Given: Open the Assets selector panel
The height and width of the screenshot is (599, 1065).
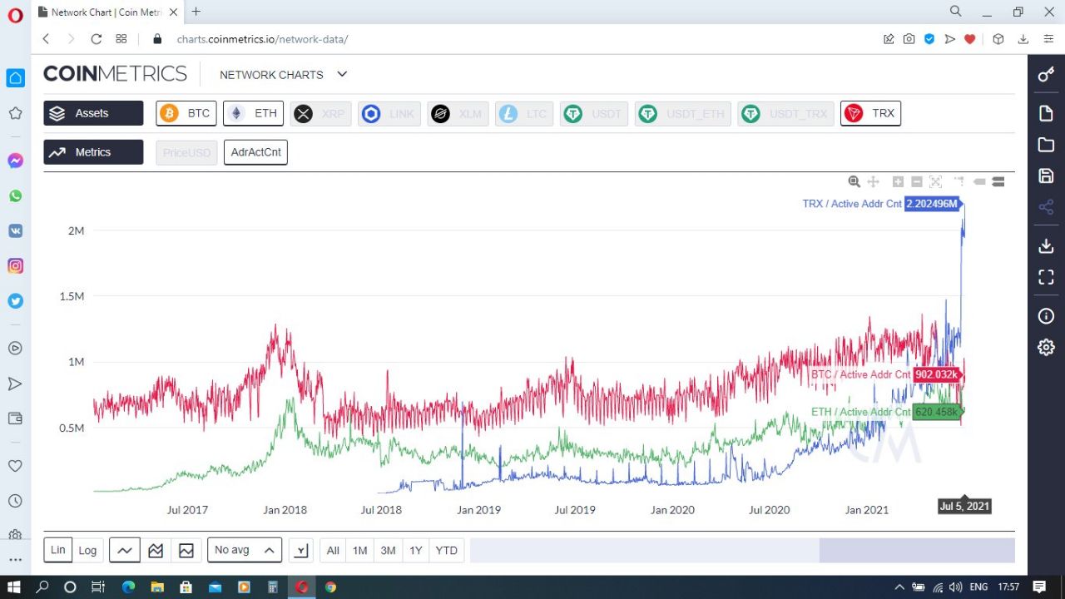Looking at the screenshot, I should [93, 113].
